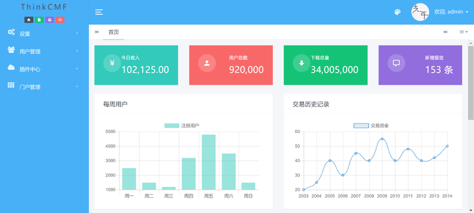Screen dimensions: 474x213
Task: Toggle the 注册用户 legend on bar chart
Action: pyautogui.click(x=182, y=125)
